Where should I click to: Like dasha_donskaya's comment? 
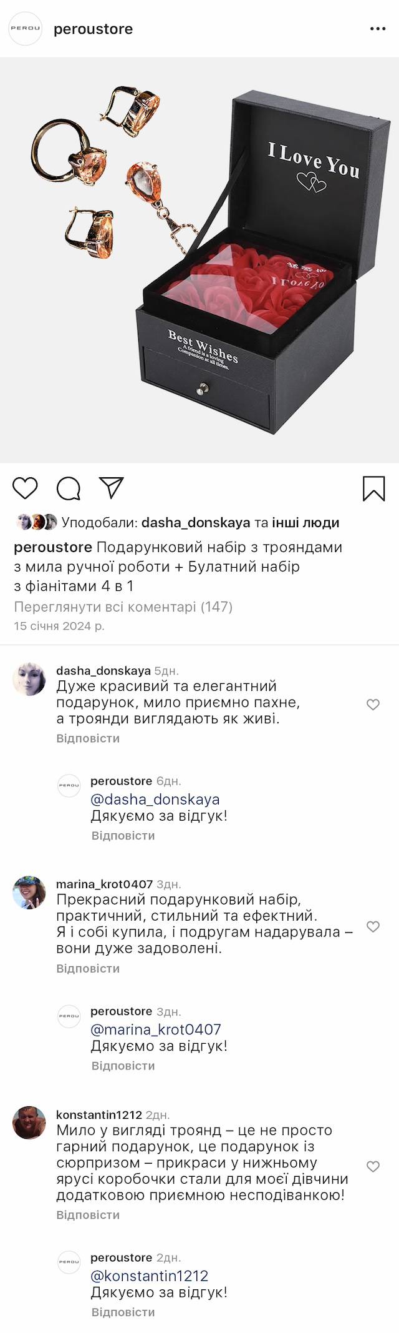tap(373, 705)
